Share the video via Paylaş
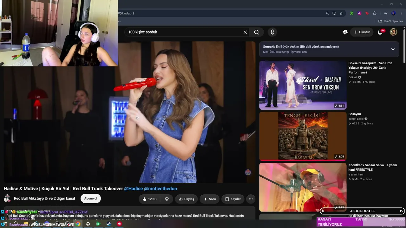Screen dimensions: 406x228 (x=186, y=199)
